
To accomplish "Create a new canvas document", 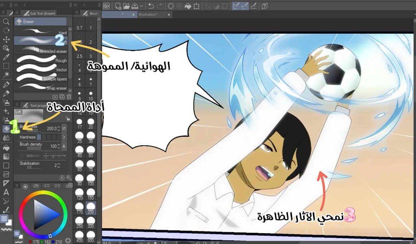I will pyautogui.click(x=118, y=6).
